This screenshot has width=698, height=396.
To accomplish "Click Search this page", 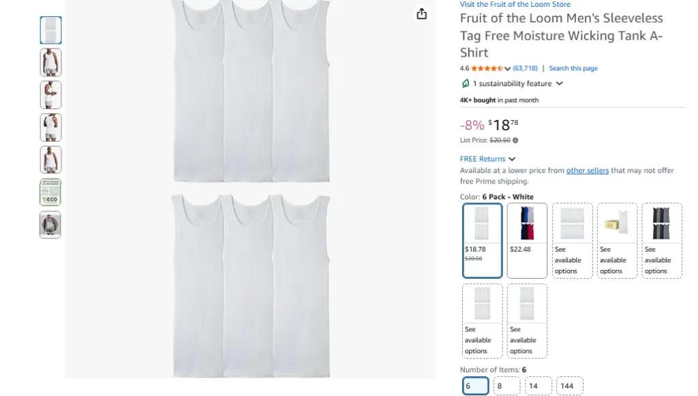I will pos(575,68).
